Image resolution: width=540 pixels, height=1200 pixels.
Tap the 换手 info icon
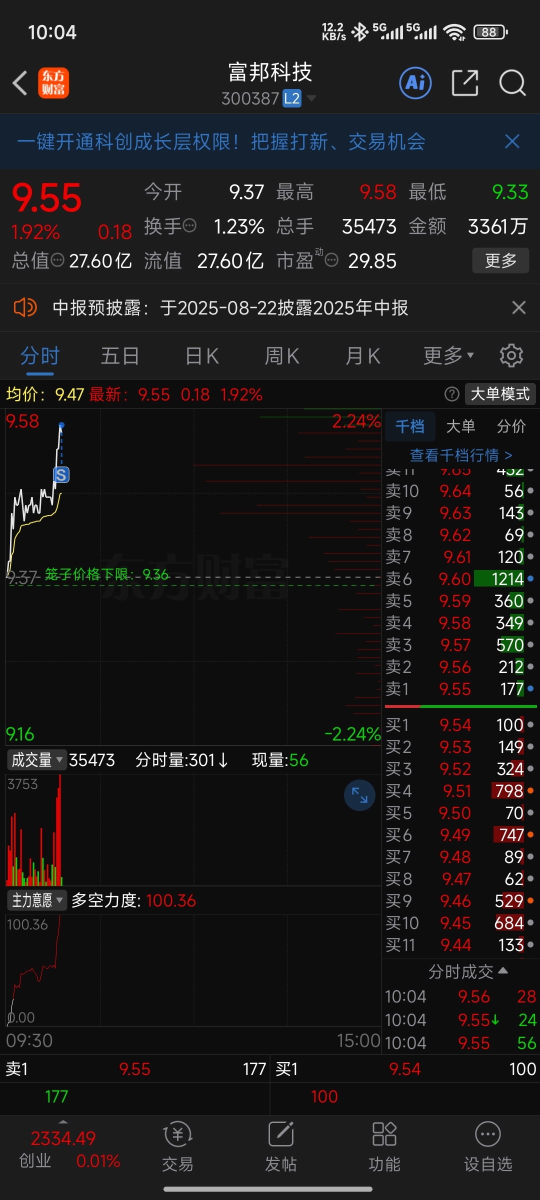click(x=189, y=226)
